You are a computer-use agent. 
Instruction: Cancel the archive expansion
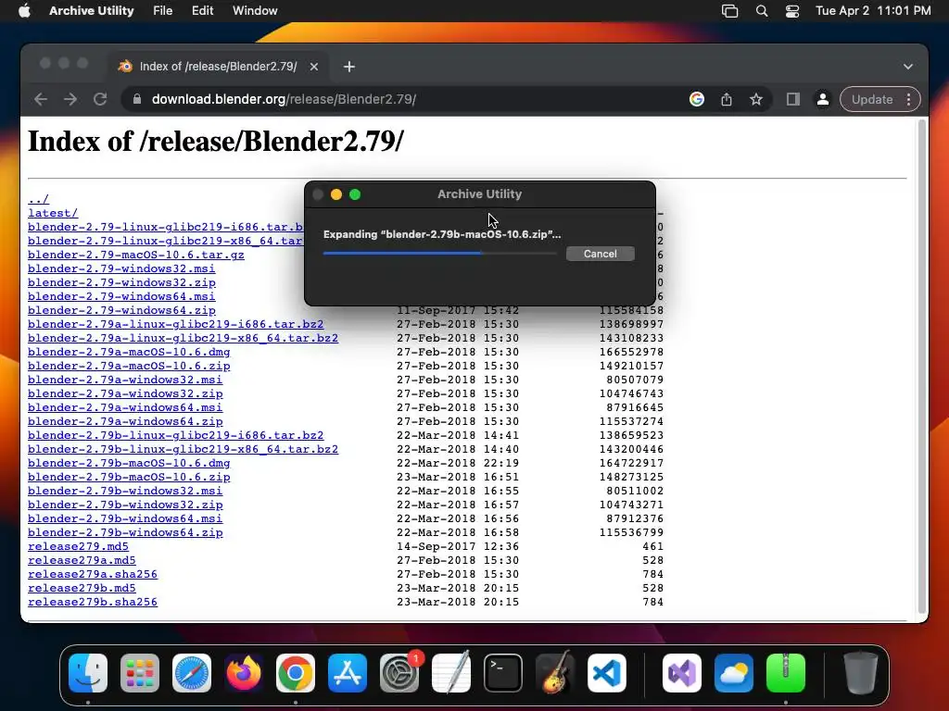(x=601, y=254)
